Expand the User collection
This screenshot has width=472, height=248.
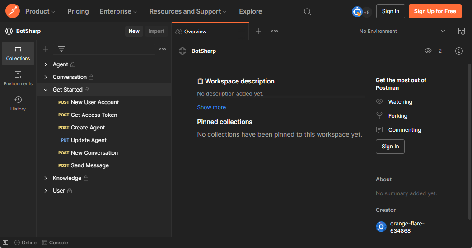pyautogui.click(x=46, y=191)
